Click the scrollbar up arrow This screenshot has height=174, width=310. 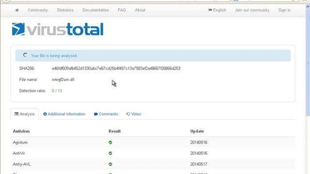click(x=308, y=6)
